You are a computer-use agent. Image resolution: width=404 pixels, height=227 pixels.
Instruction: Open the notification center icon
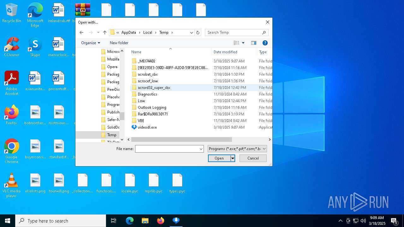point(394,221)
